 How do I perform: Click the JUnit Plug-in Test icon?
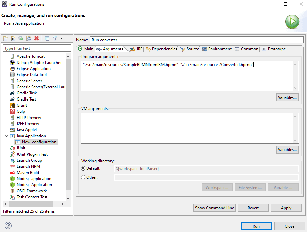coord(12,154)
